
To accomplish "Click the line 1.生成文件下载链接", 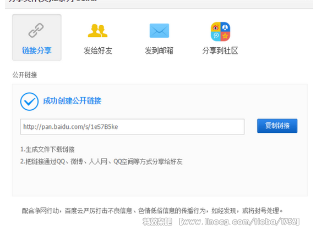I will 47,149.
